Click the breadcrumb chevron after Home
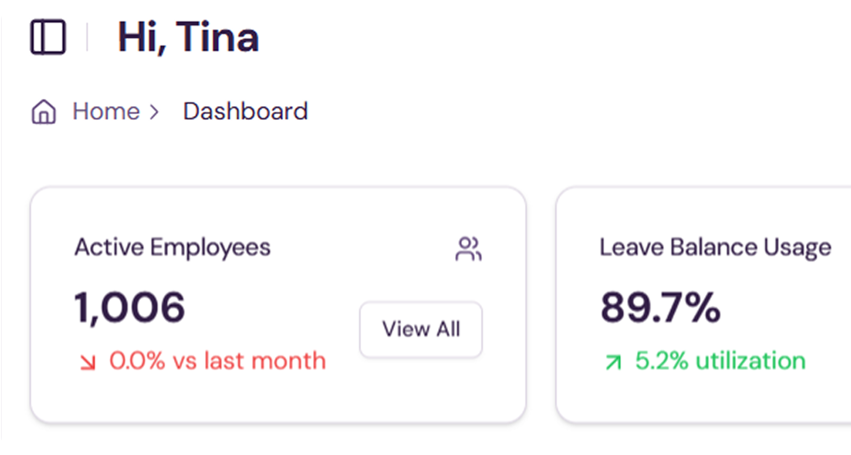Viewport: 851px width, 455px height. pos(154,112)
